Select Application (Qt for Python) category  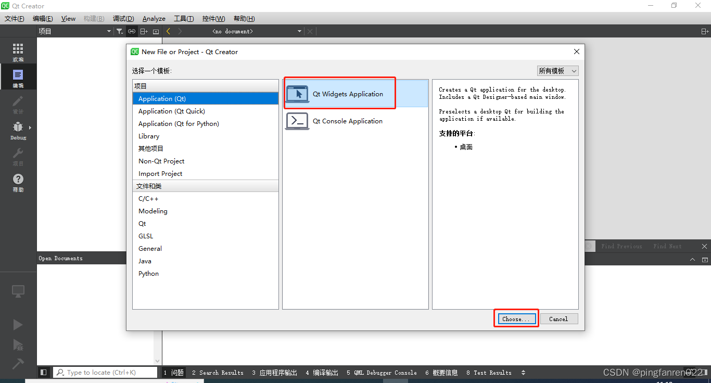[x=206, y=124]
